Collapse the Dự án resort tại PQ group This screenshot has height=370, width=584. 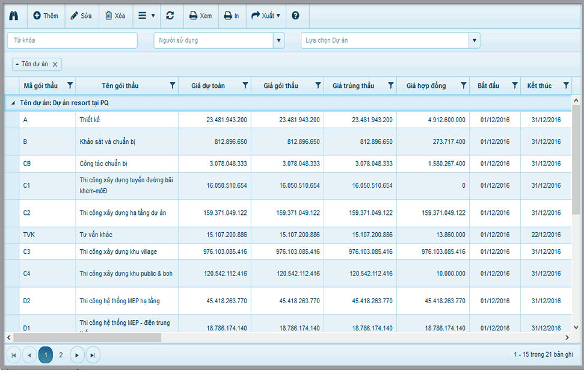tap(13, 103)
